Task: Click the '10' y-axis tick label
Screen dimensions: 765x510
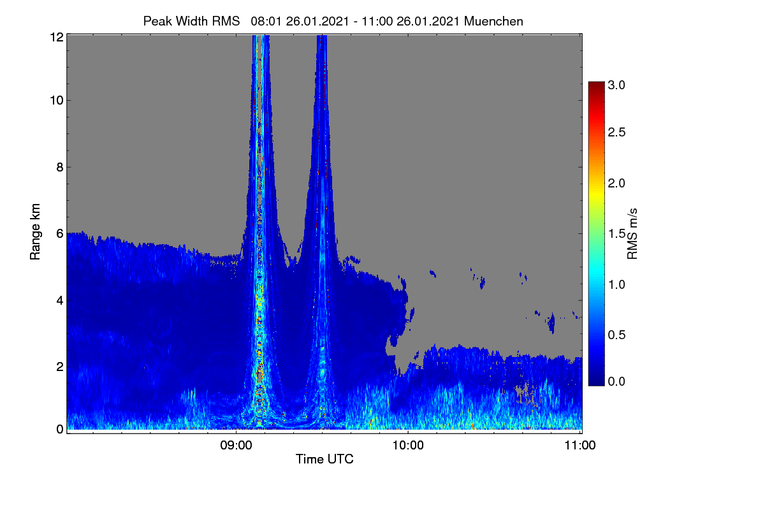Action: click(57, 100)
